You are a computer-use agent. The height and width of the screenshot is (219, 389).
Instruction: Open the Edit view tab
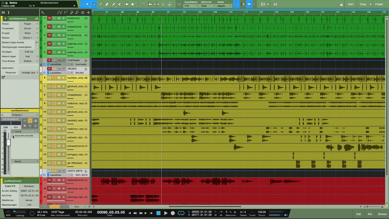[x=359, y=214]
